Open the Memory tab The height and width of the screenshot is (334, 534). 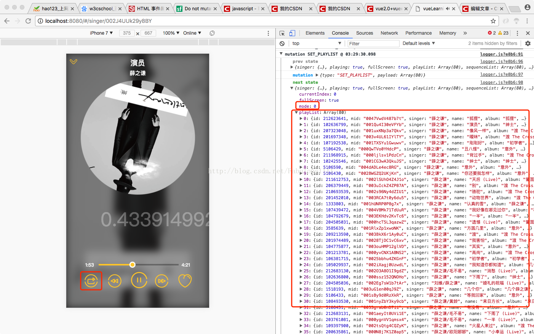(448, 33)
